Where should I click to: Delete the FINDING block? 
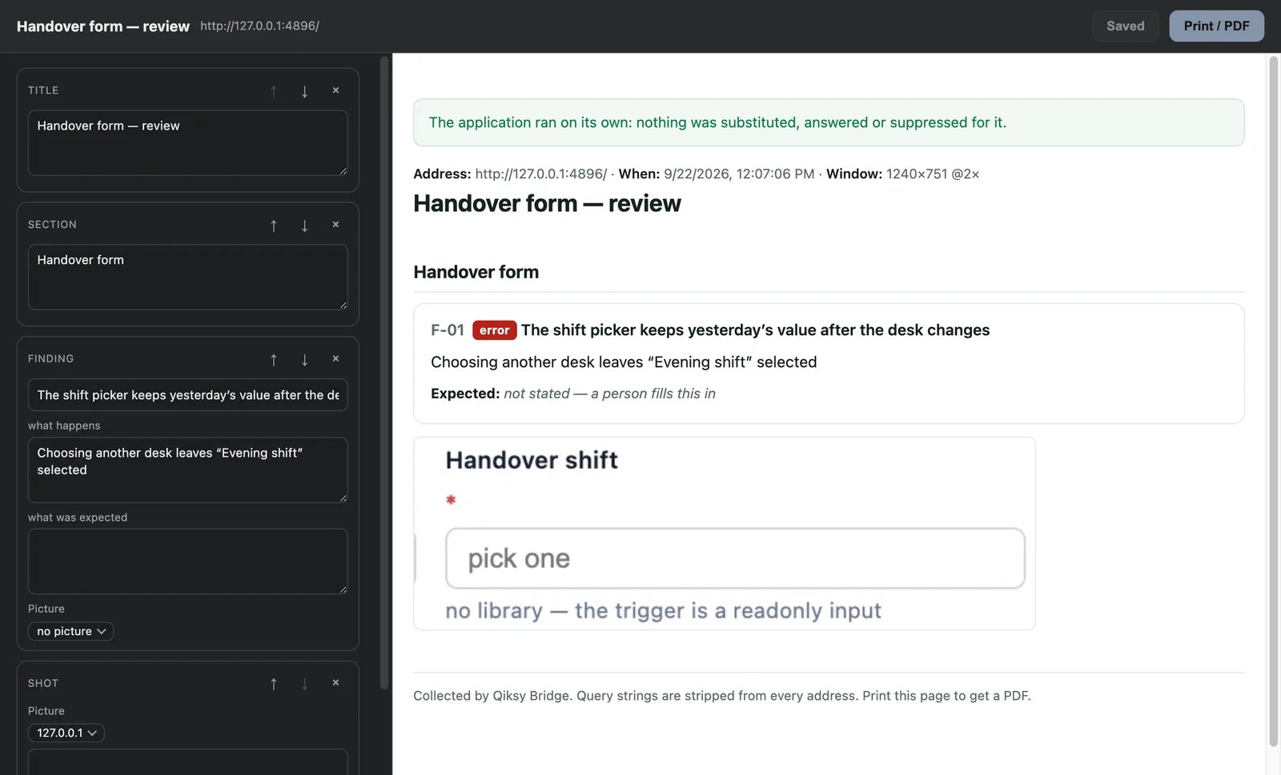(x=335, y=360)
